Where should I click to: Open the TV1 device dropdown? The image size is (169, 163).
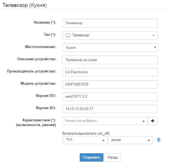click(85, 140)
